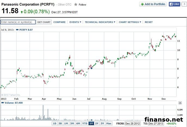This screenshot has height=127, width=187.
Task: Click the FROM date field
Action: pos(132,123)
